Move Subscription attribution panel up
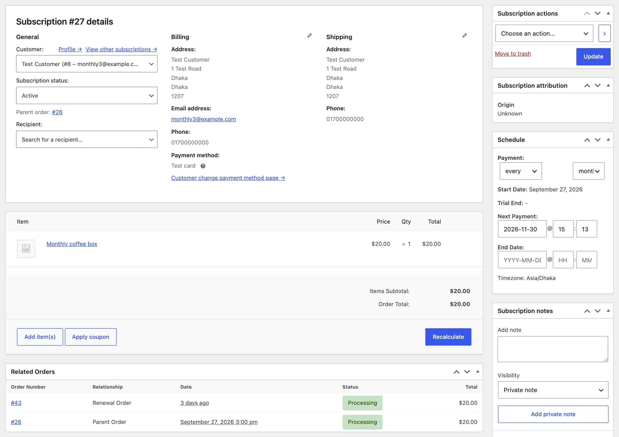 click(587, 85)
